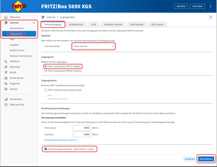Select Fiber Schweizweit PPPoE VLAN11 radio
This screenshot has height=167, width=217.
click(46, 71)
